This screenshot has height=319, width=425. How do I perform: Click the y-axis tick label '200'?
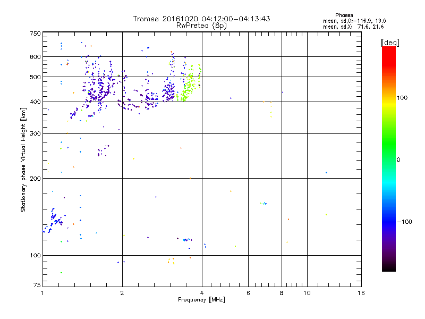click(x=35, y=179)
